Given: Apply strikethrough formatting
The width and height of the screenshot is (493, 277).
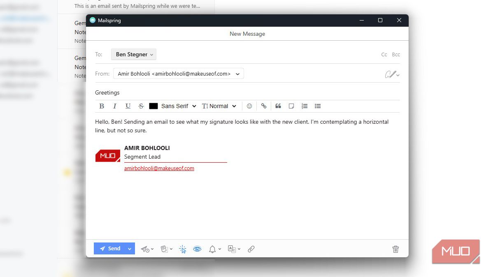Looking at the screenshot, I should pyautogui.click(x=141, y=106).
